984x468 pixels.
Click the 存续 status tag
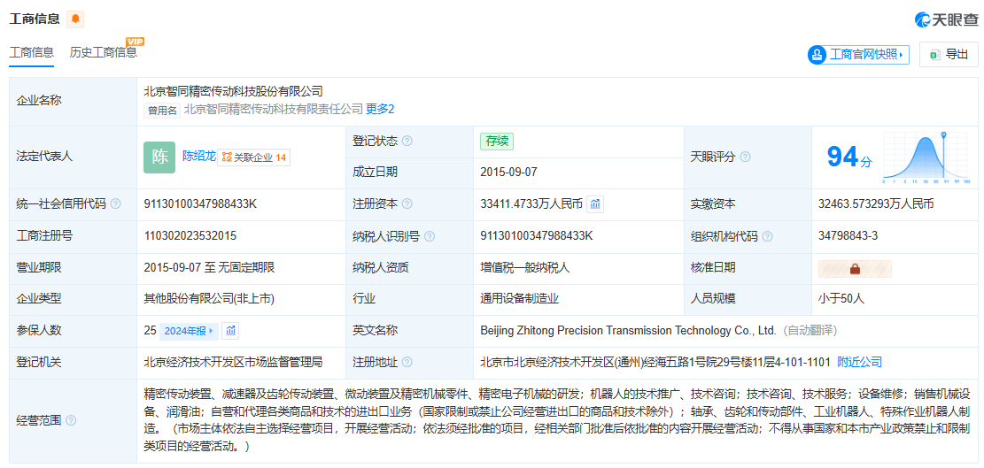pyautogui.click(x=497, y=142)
